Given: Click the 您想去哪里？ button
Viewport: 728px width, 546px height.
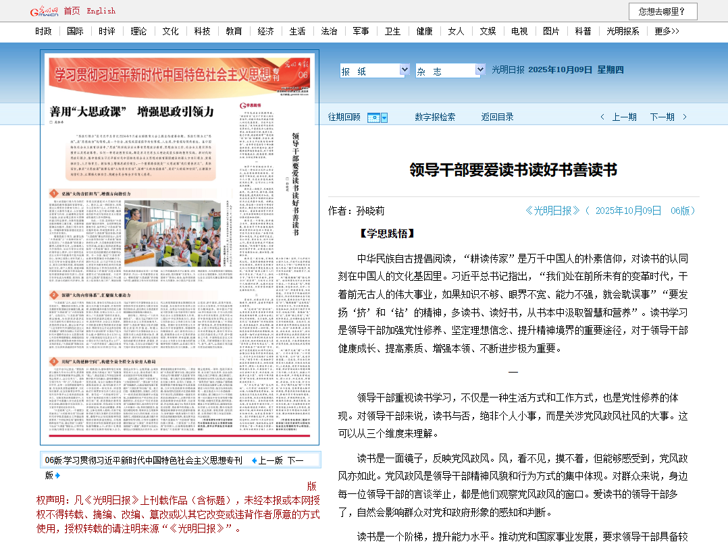Looking at the screenshot, I should pyautogui.click(x=662, y=11).
